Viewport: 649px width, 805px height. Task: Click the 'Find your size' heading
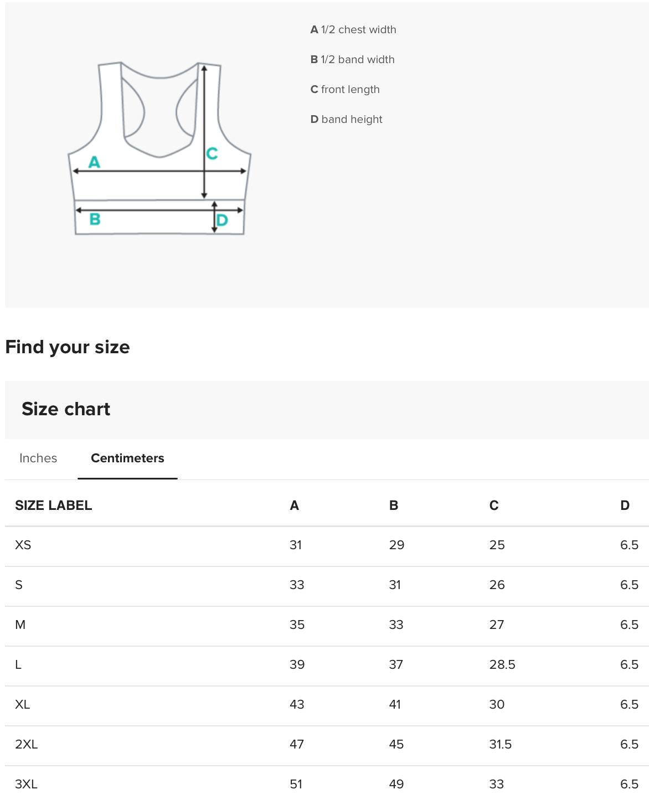tap(68, 347)
